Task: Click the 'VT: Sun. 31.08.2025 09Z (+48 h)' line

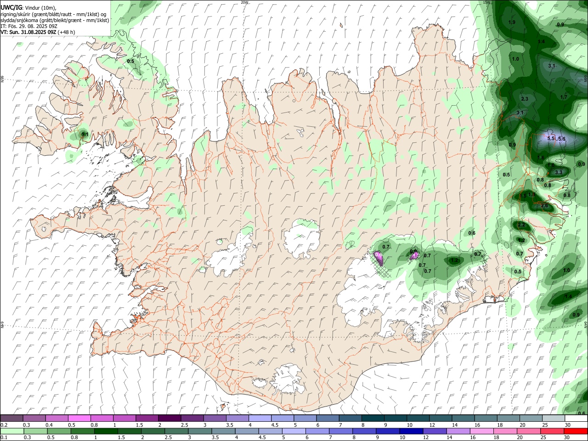Action: [x=38, y=32]
